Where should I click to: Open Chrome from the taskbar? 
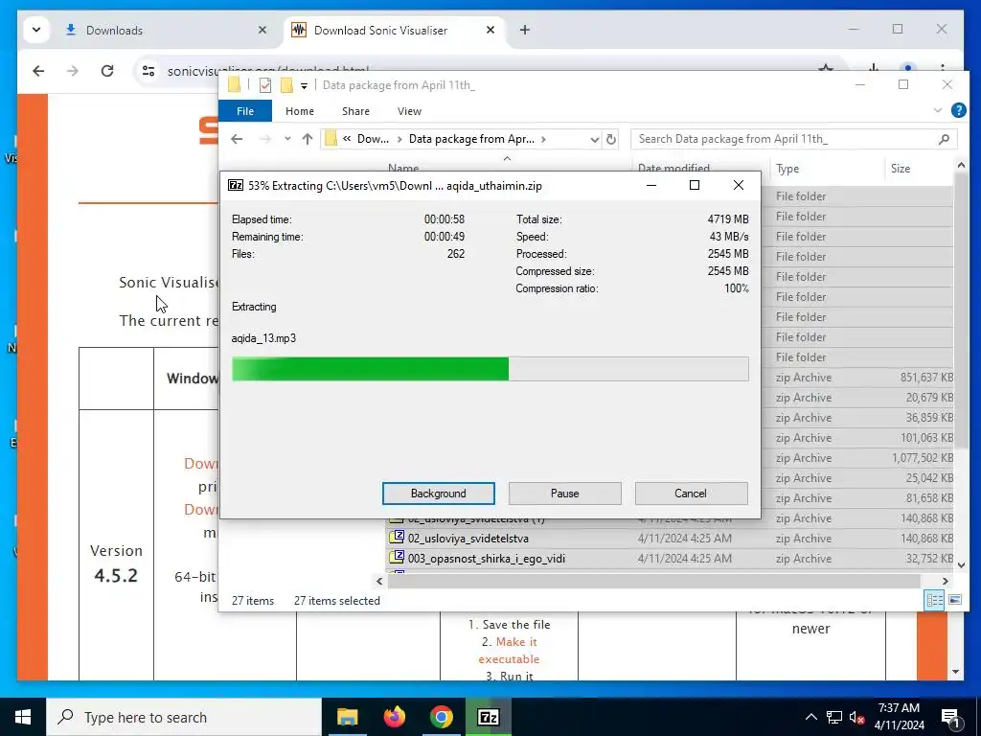coord(441,717)
